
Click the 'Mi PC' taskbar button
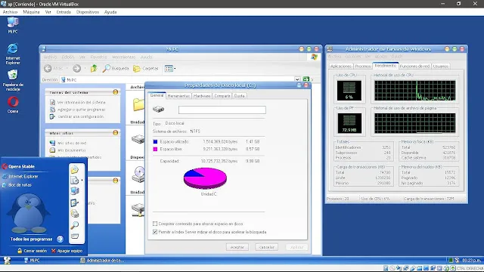click(x=32, y=261)
